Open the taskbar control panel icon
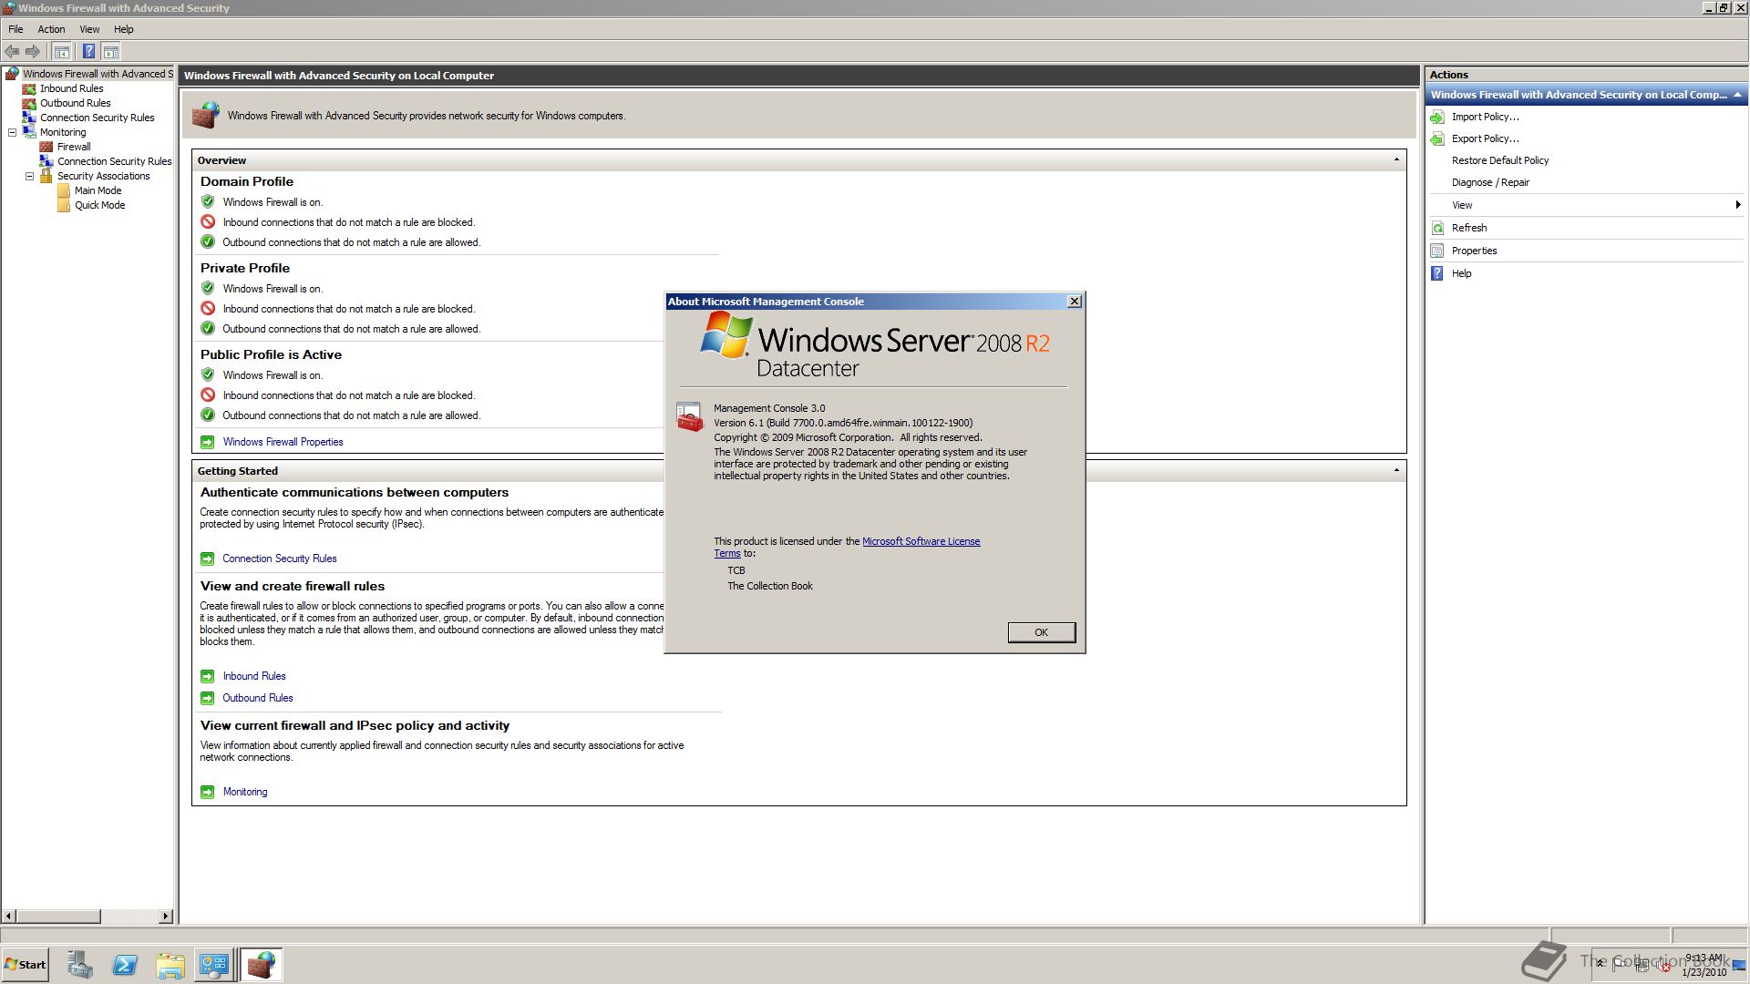The image size is (1750, 984). [x=214, y=965]
